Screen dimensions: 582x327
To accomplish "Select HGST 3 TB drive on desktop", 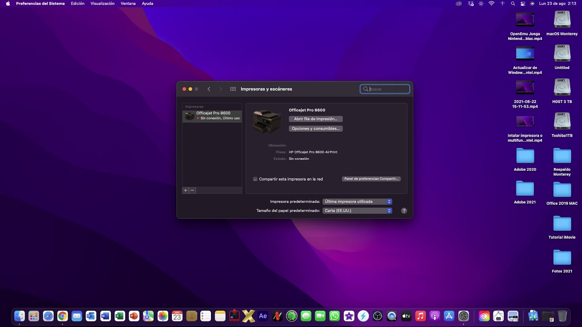I will point(562,91).
